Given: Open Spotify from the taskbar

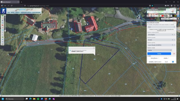Looking at the screenshot, I should (38, 99).
